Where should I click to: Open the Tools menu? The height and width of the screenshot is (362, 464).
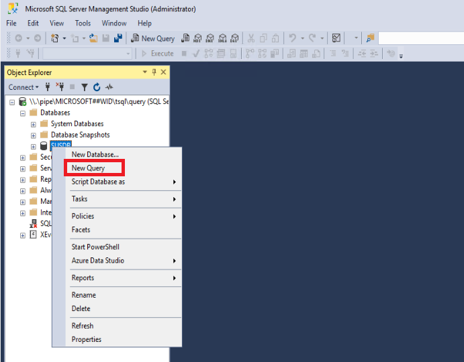(x=83, y=23)
